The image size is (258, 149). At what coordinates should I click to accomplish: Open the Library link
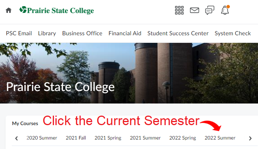(x=47, y=33)
